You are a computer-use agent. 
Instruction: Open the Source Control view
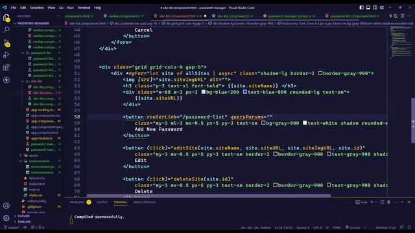(x=6, y=43)
